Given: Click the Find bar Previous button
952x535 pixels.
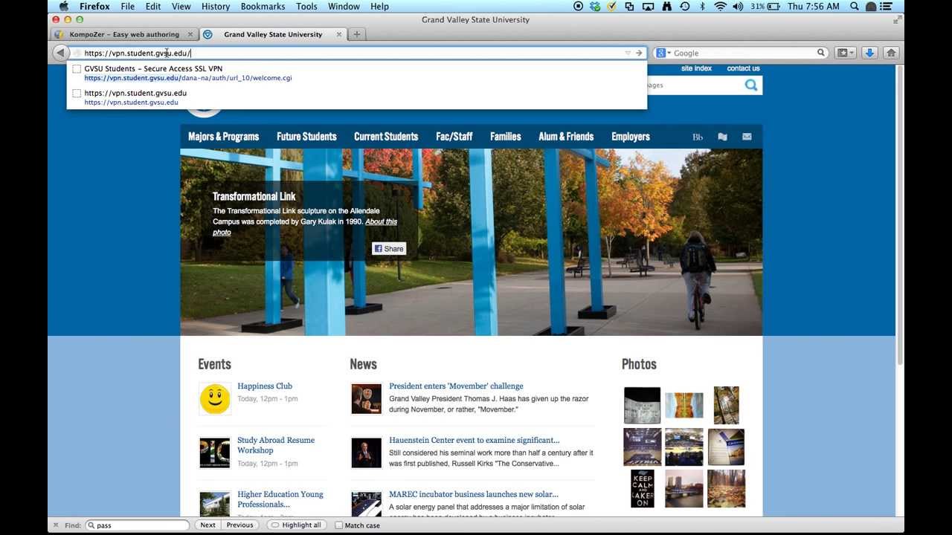Looking at the screenshot, I should click(239, 525).
